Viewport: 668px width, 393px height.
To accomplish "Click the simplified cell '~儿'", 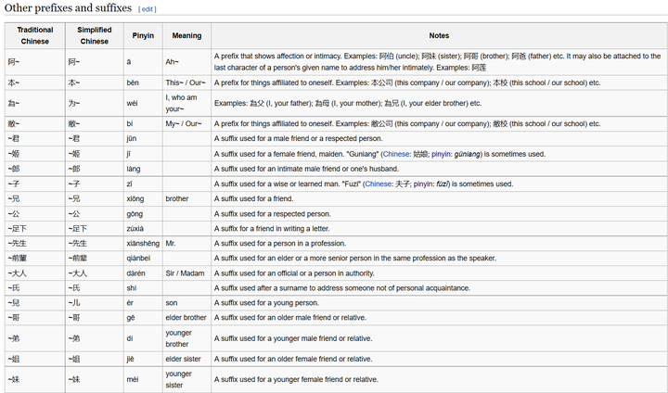I will coord(94,303).
